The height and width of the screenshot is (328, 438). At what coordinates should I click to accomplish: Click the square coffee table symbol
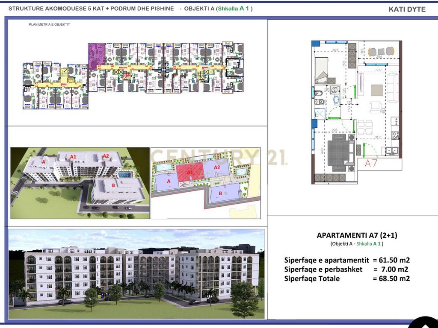377,91
